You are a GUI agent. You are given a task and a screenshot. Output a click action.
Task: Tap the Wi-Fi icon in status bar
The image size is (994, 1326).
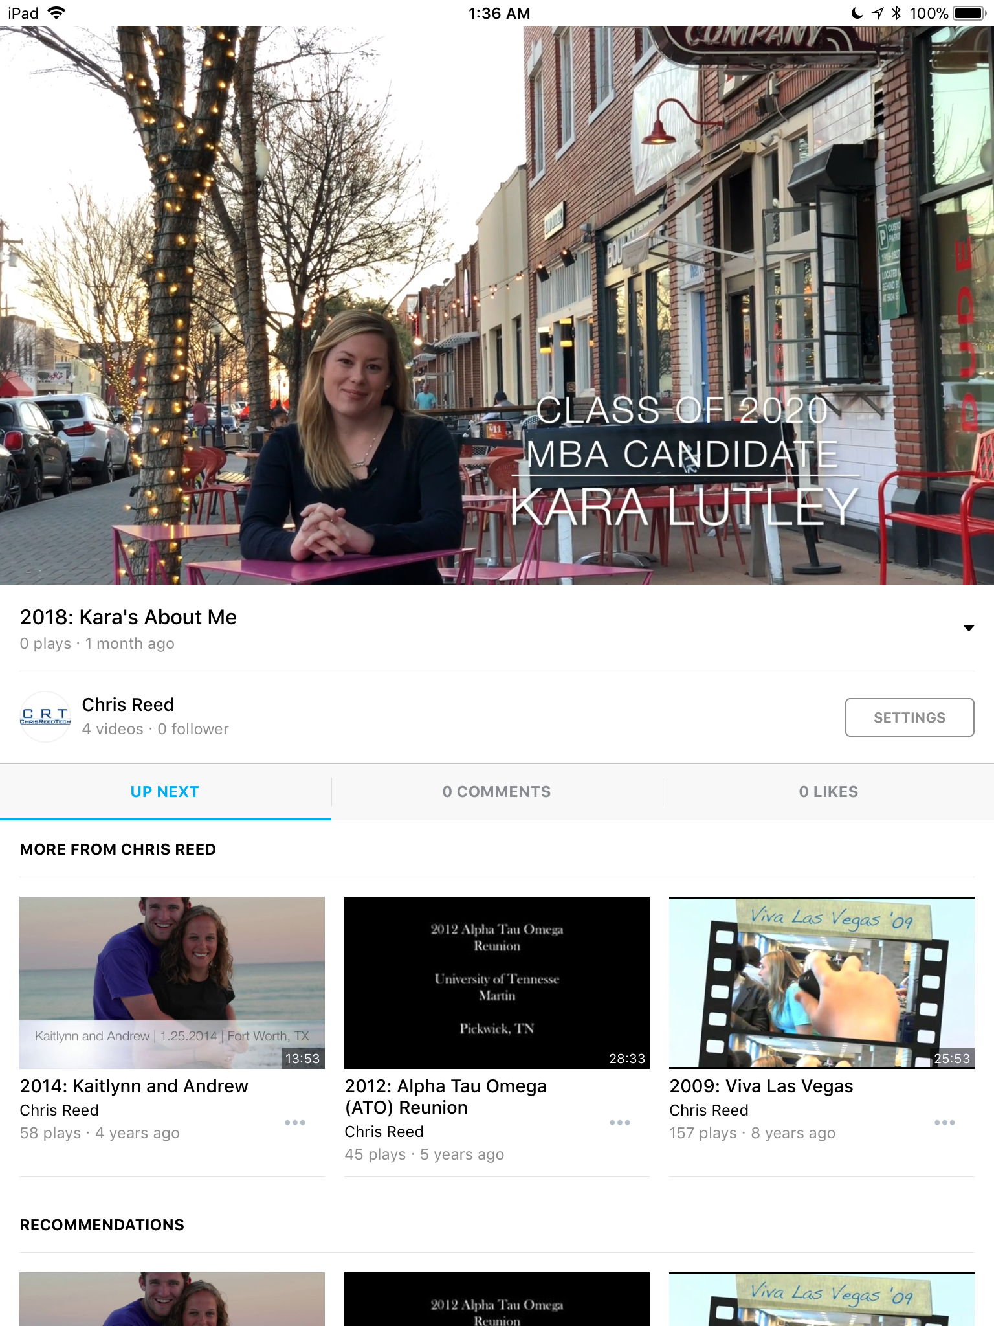[57, 13]
